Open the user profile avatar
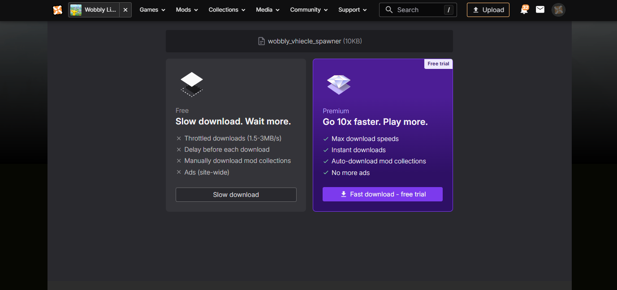 pos(558,10)
